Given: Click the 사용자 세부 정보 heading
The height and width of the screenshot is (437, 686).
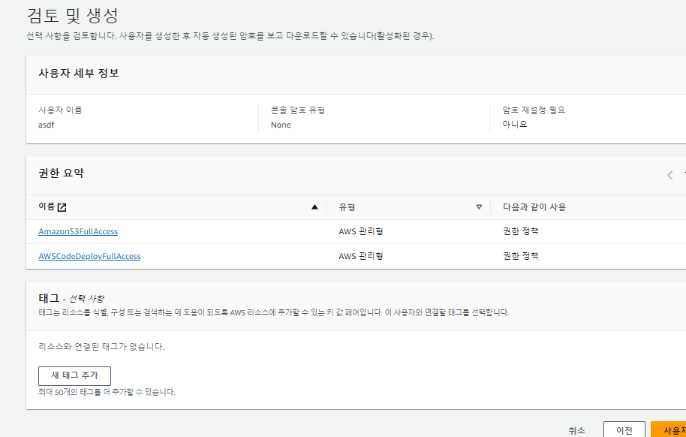Looking at the screenshot, I should (79, 73).
